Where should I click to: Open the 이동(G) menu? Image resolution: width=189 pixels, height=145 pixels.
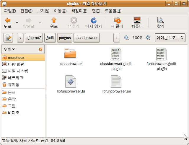tap(60, 11)
